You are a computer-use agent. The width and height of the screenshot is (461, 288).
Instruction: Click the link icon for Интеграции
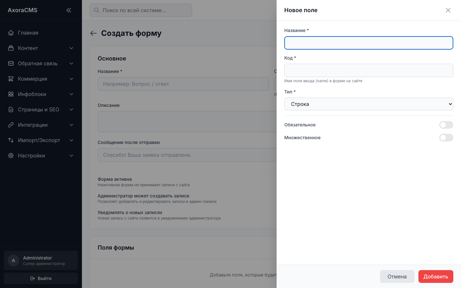[11, 125]
